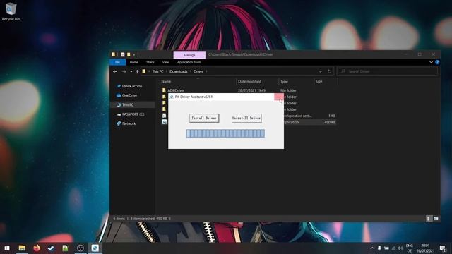Open Steam from the taskbar
The image size is (452, 254).
51,248
